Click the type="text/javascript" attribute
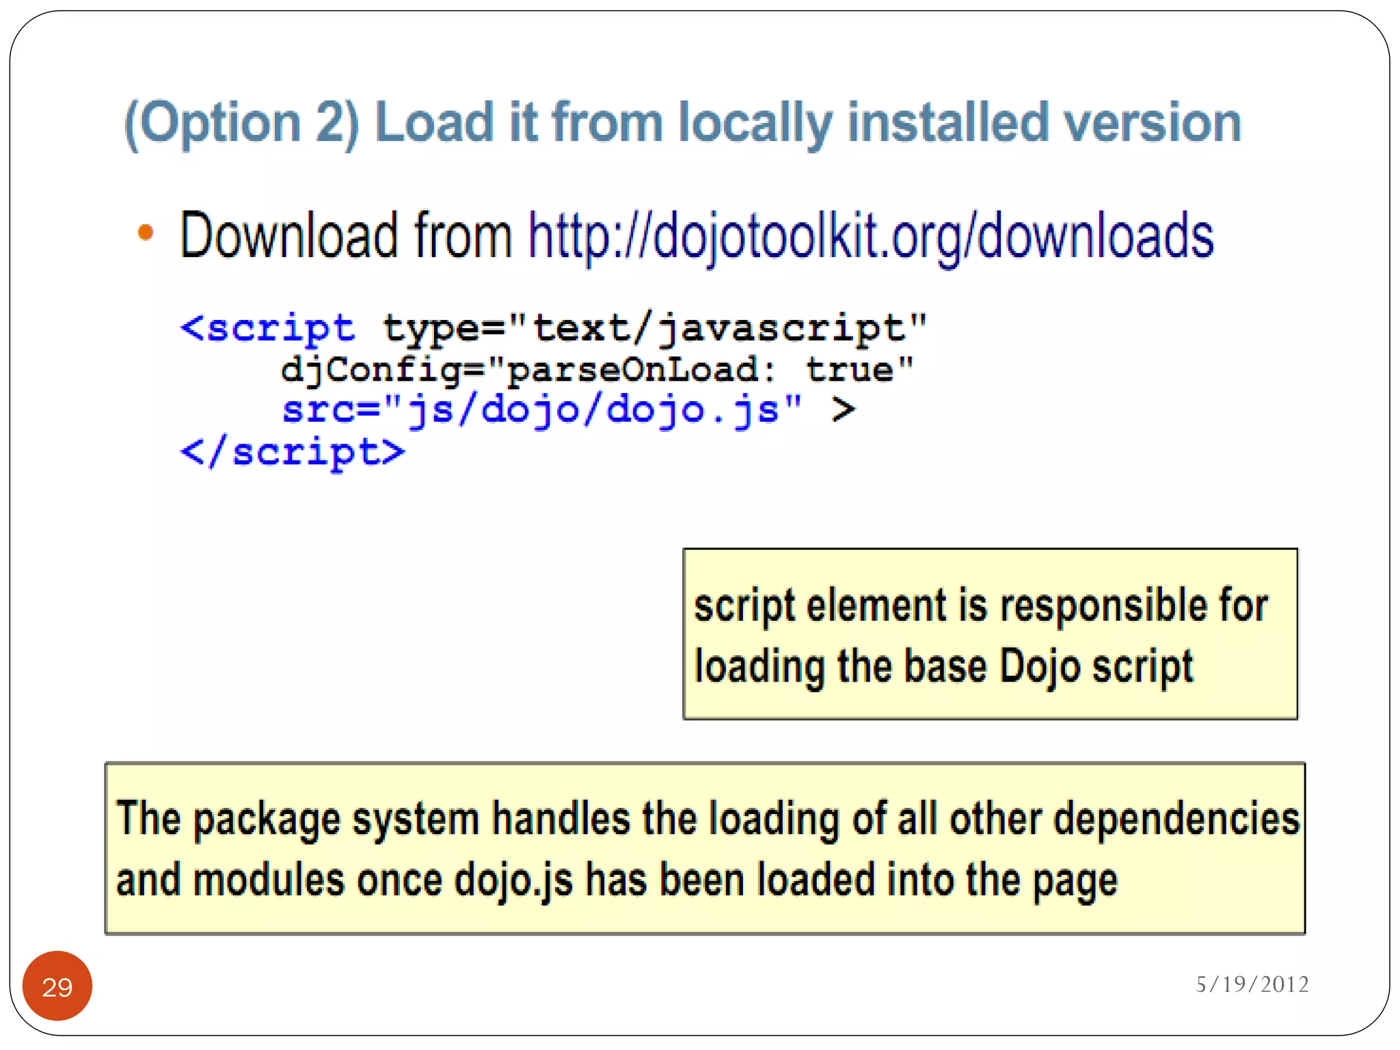Viewport: 1400px width, 1050px height. pos(654,328)
